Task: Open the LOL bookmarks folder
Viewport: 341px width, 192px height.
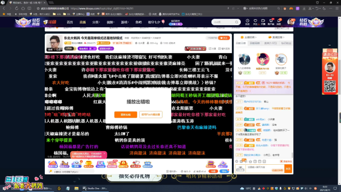Action: click(57, 14)
